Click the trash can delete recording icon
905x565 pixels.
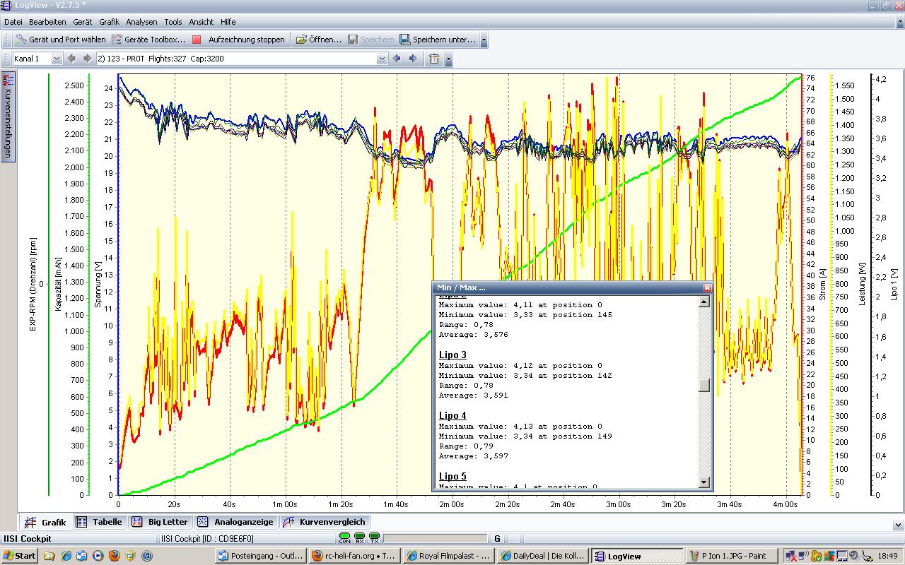[x=434, y=59]
